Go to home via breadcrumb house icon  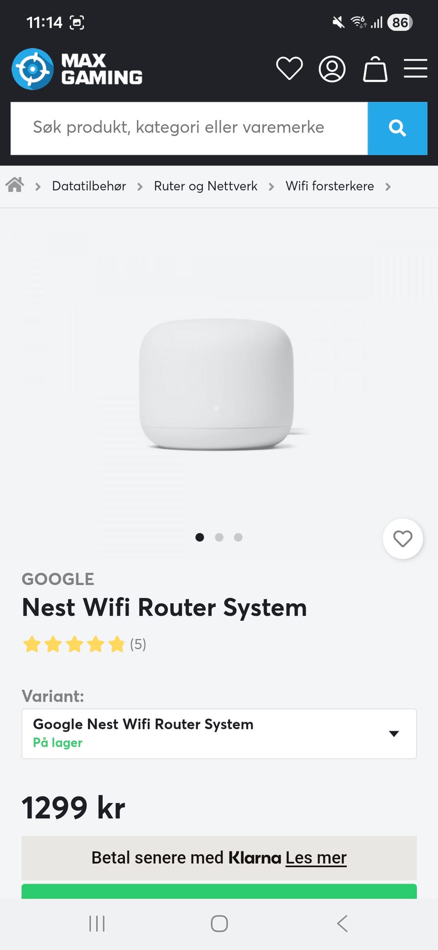[x=15, y=185]
